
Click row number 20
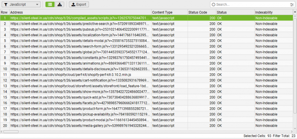click(5, 126)
